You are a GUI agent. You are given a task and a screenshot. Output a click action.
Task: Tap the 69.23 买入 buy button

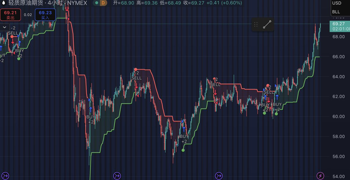pyautogui.click(x=45, y=15)
